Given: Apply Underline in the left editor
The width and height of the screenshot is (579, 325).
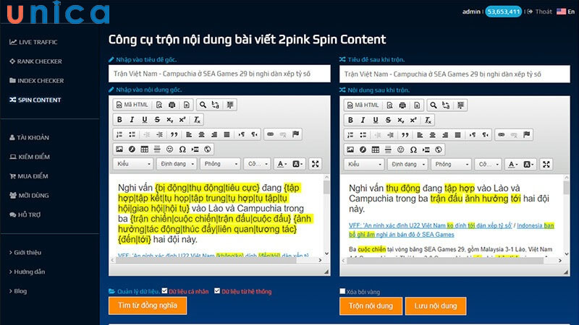Looking at the screenshot, I should coord(144,120).
